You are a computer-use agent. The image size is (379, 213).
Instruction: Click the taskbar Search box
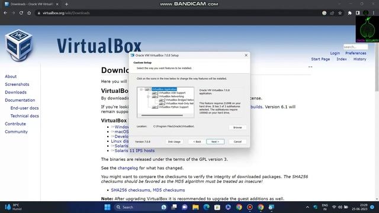click(140, 207)
